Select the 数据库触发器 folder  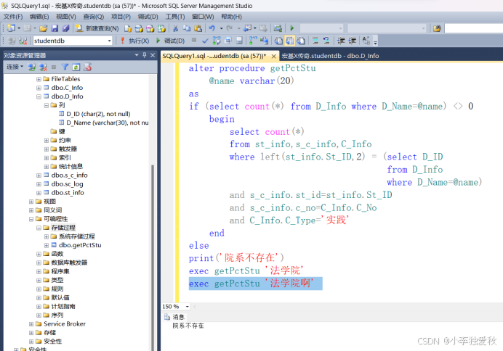pos(69,263)
